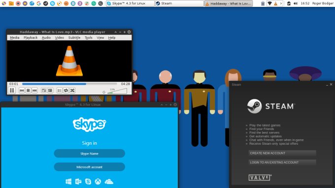Open the applications menu in the panel

click(4, 3)
